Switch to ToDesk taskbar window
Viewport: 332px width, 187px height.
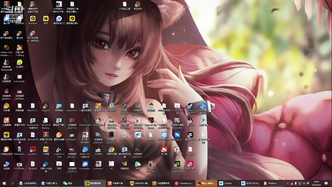tap(229, 183)
